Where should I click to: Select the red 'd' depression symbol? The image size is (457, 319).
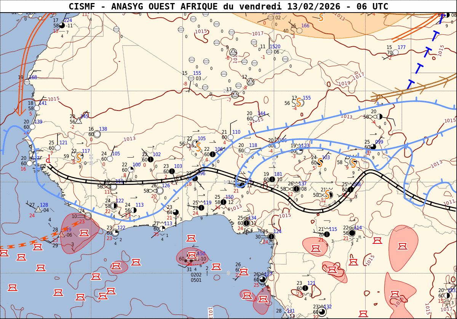pyautogui.click(x=48, y=160)
